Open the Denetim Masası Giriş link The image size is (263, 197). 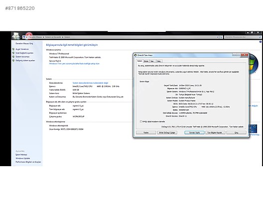coord(24,44)
